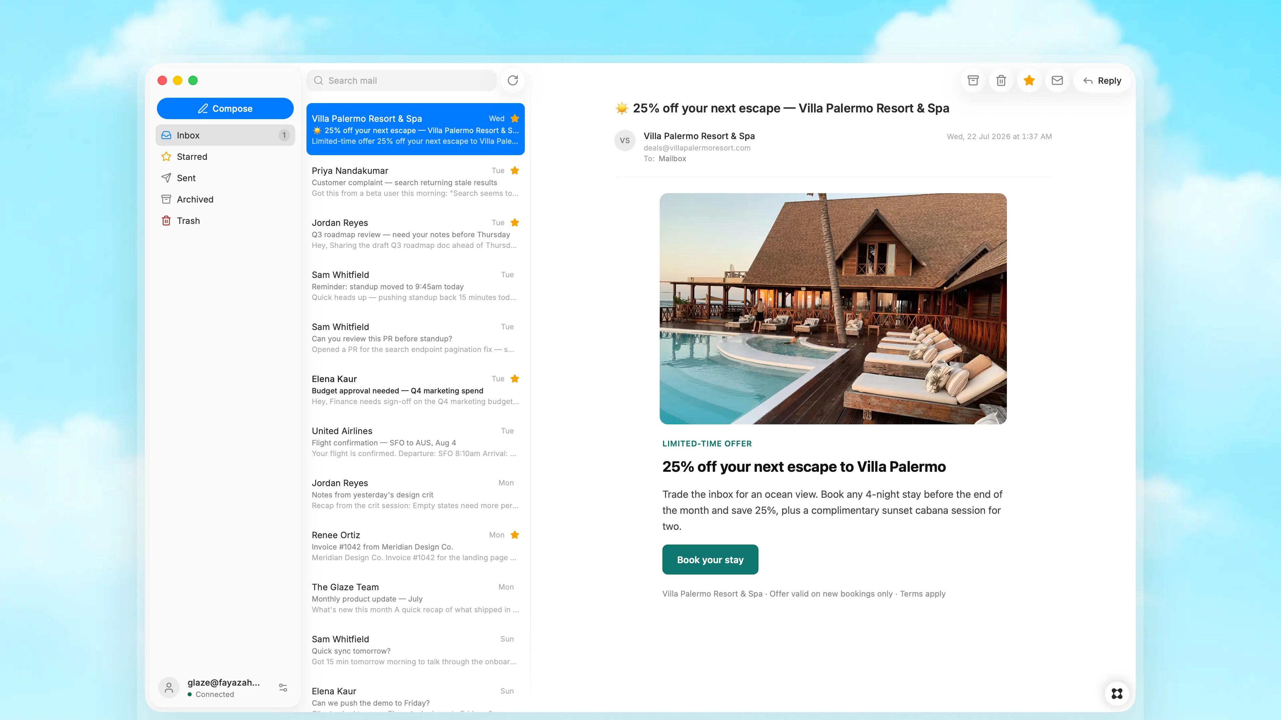Click the red Trash icon in sidebar
Screen dimensions: 1281x720
pyautogui.click(x=166, y=221)
